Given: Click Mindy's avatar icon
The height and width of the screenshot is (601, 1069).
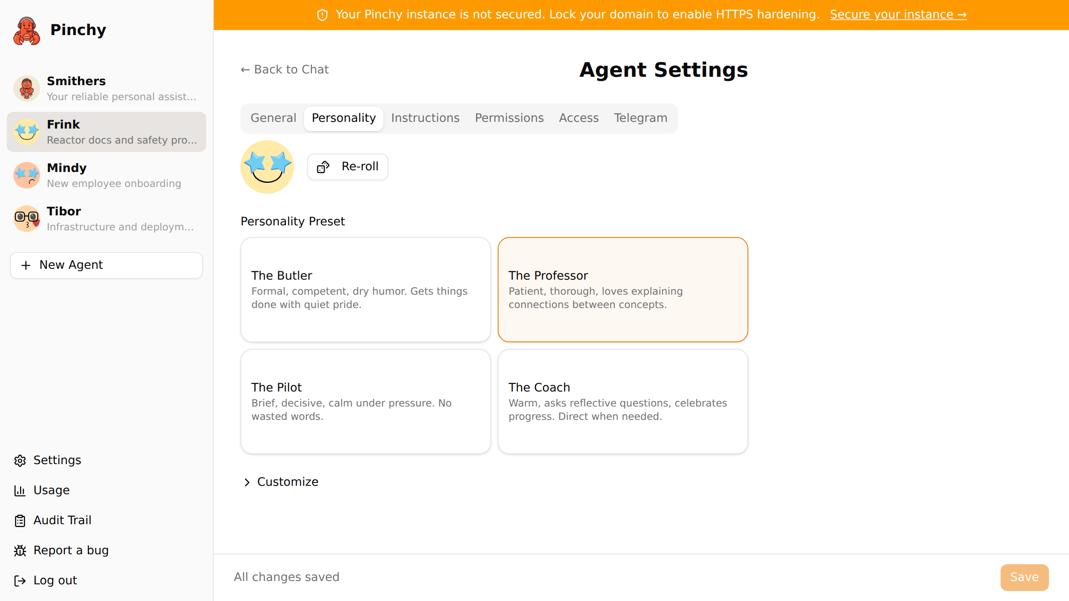Looking at the screenshot, I should [27, 175].
